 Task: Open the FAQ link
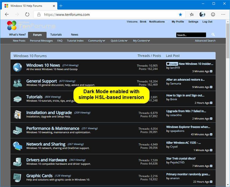coord(60,41)
